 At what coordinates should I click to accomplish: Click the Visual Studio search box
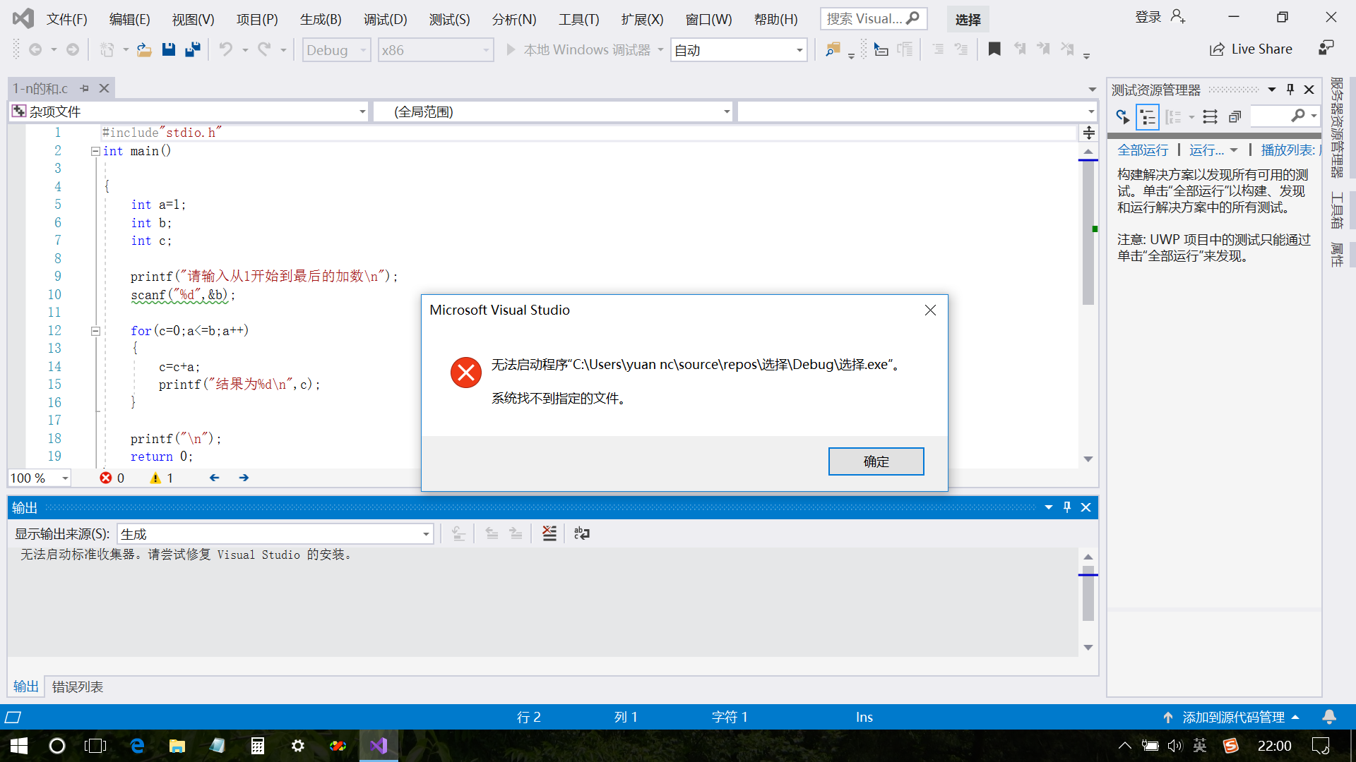873,18
